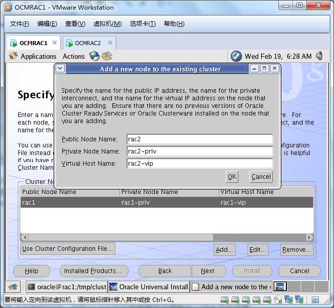Cancel the add node dialog
Screen dimensions: 334x308
(261, 177)
